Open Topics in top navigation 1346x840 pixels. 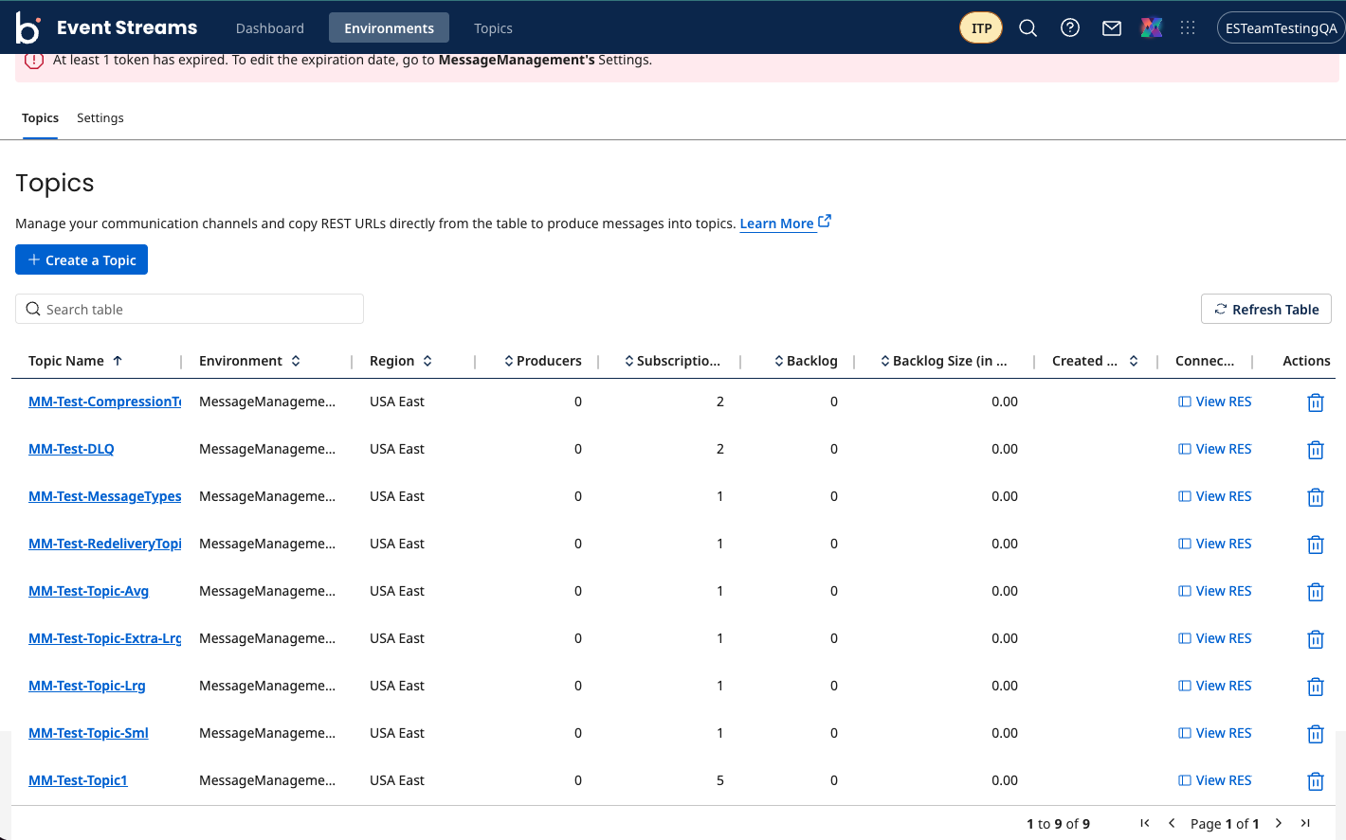click(x=493, y=28)
